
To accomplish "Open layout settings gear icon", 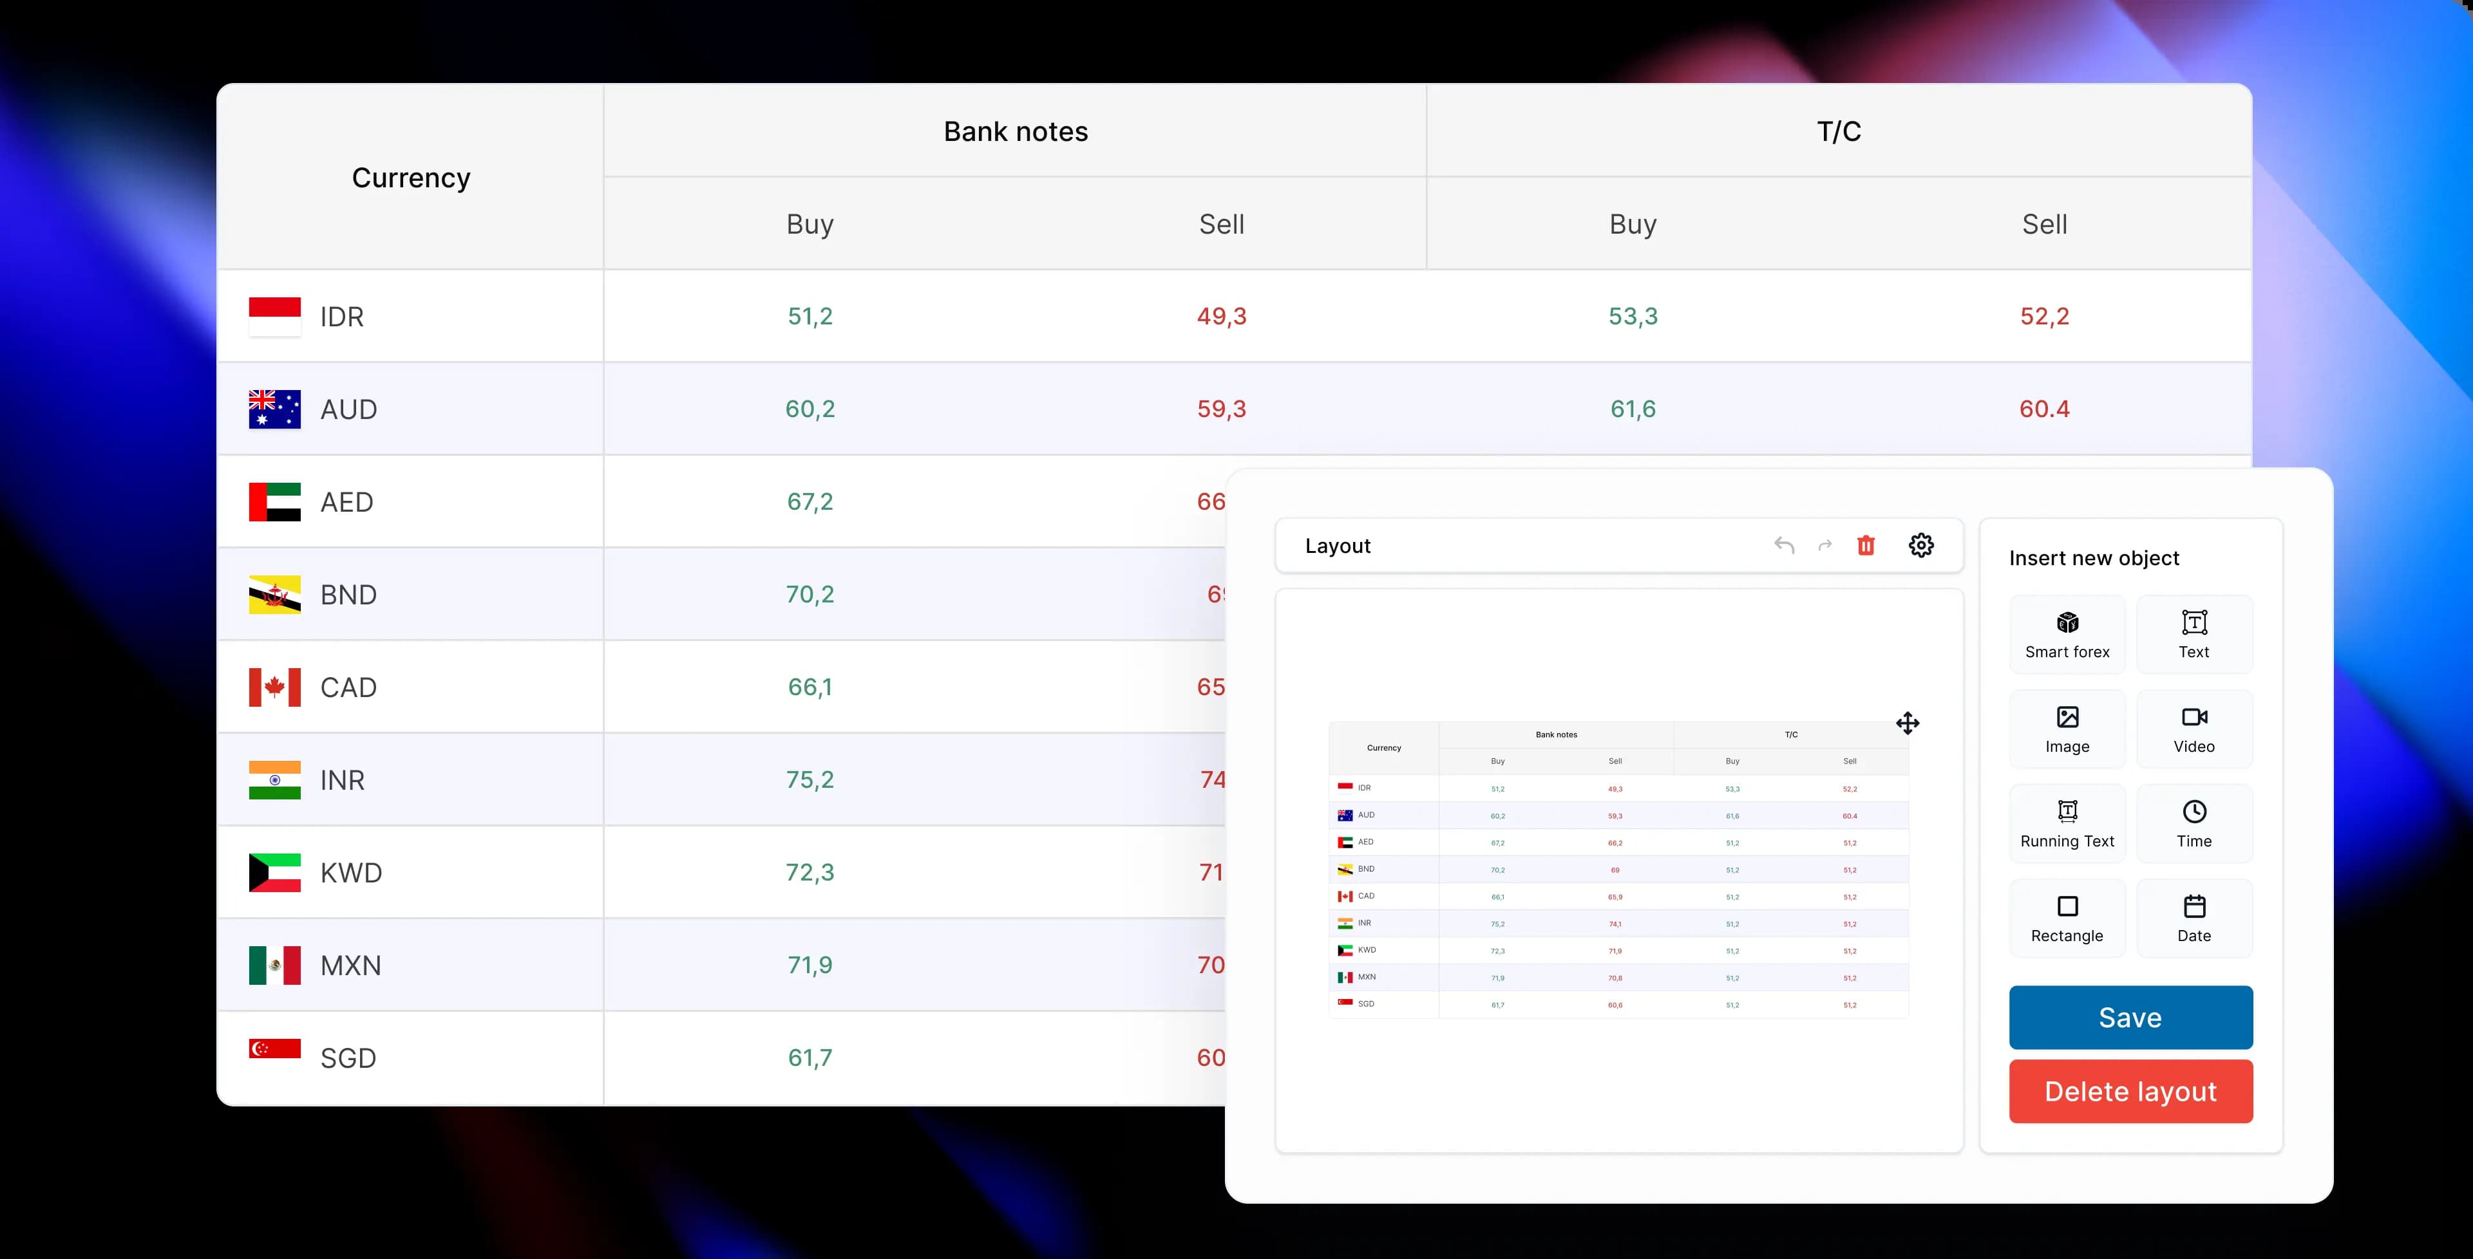I will point(1921,545).
